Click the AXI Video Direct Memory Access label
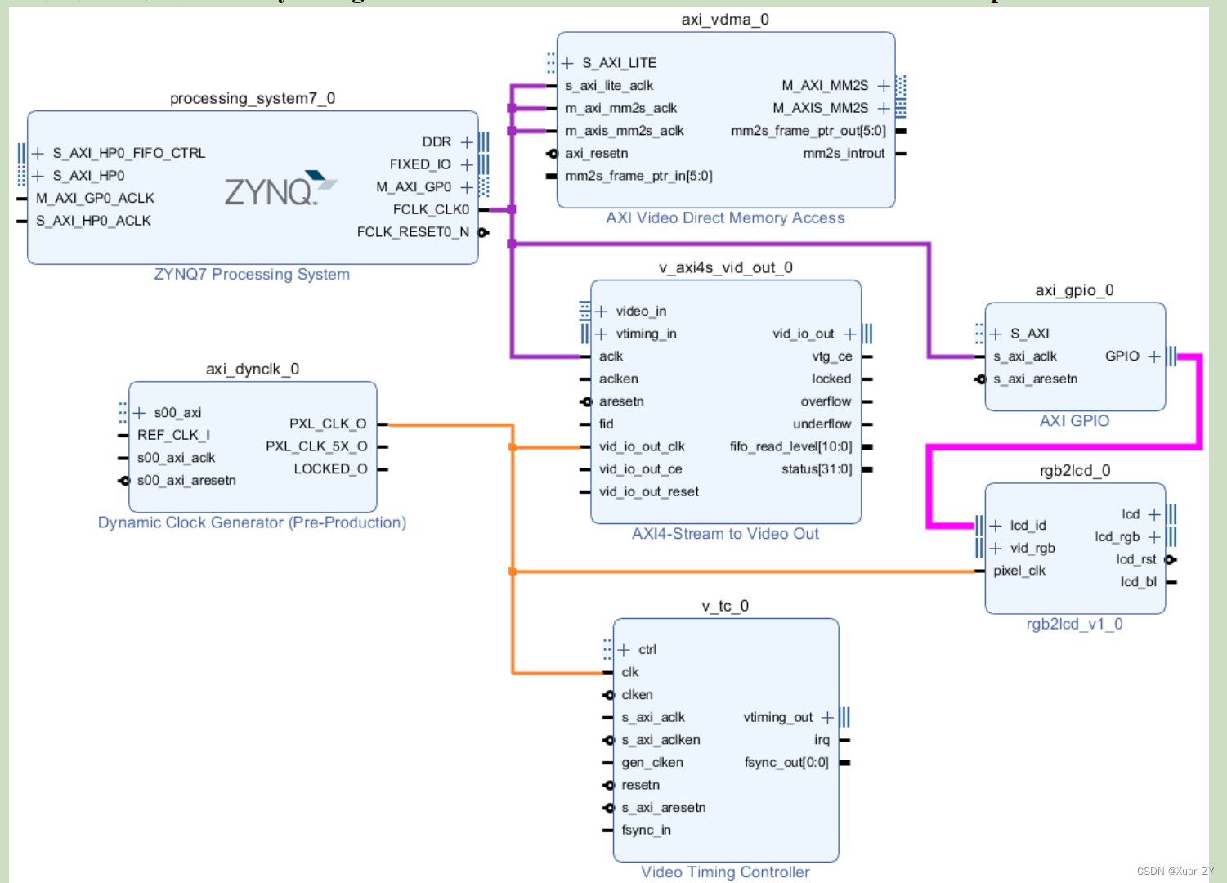1227x883 pixels. click(725, 218)
